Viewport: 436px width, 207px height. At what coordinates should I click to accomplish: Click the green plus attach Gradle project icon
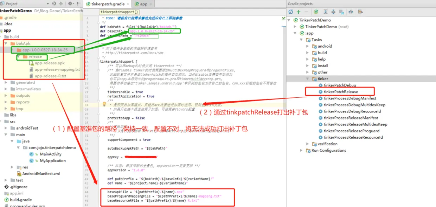(299, 12)
